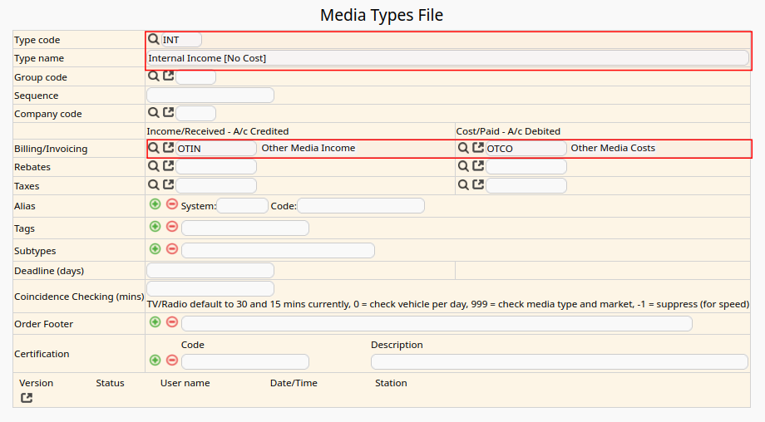Open the Group code lookup magnifier
765x422 pixels.
pyautogui.click(x=154, y=76)
